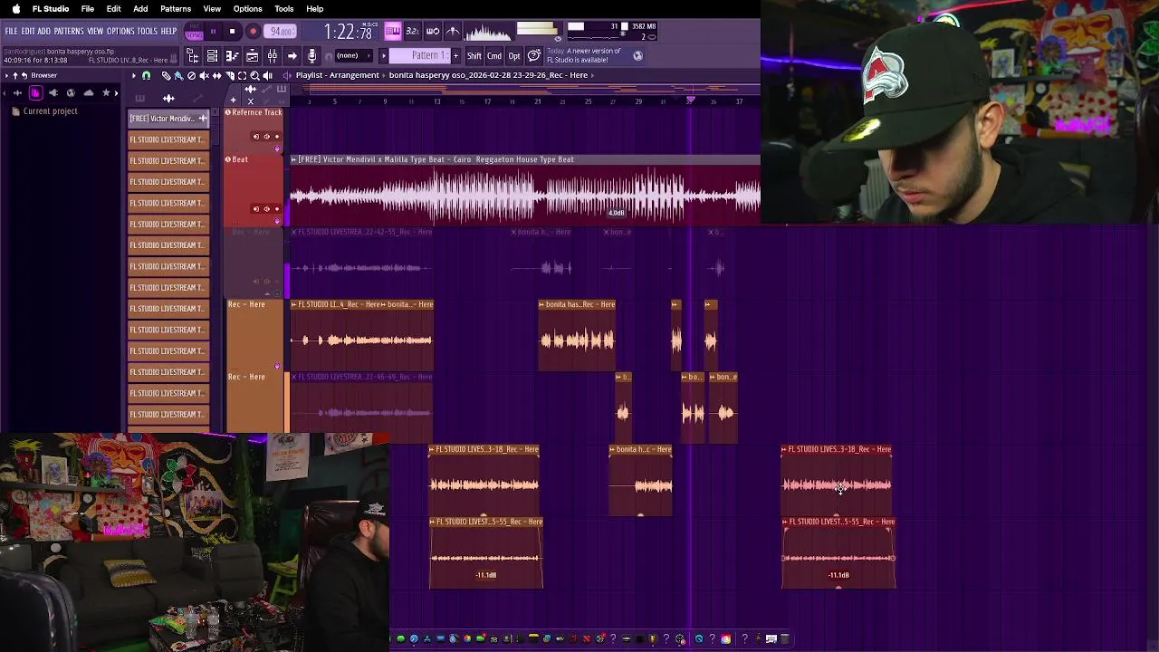Select the pencil Draw tool
The image size is (1159, 652).
pos(166,75)
